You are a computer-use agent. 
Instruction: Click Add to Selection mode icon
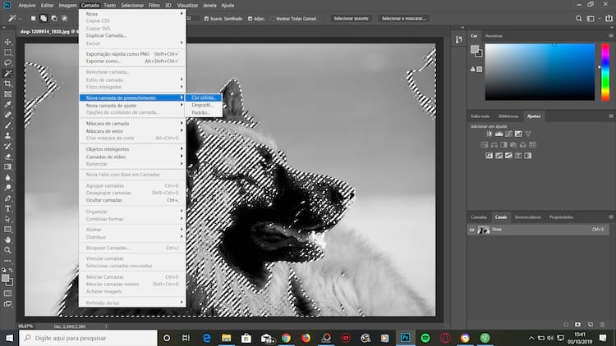pyautogui.click(x=44, y=18)
